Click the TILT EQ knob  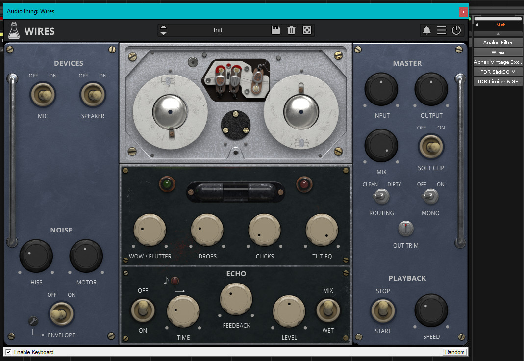point(322,230)
